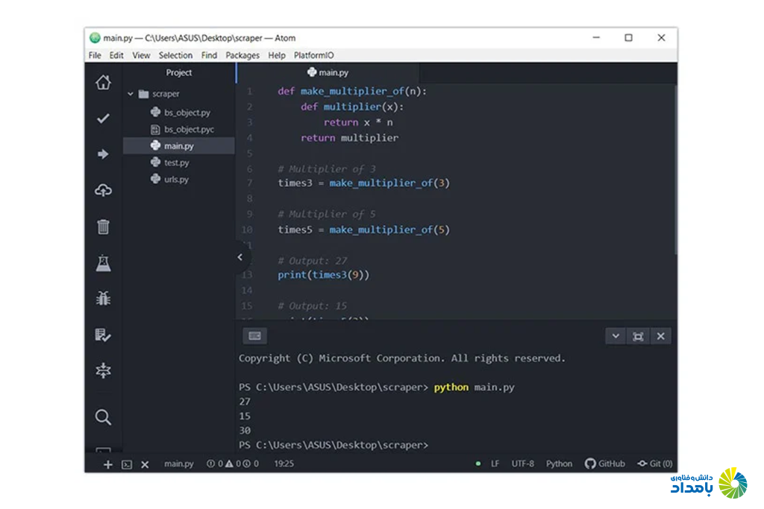Click the Clean trash can icon
Image resolution: width=764 pixels, height=509 pixels.
(x=103, y=227)
